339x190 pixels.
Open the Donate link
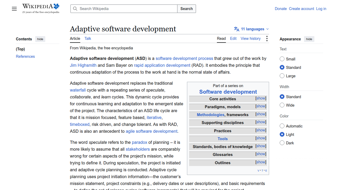281,9
